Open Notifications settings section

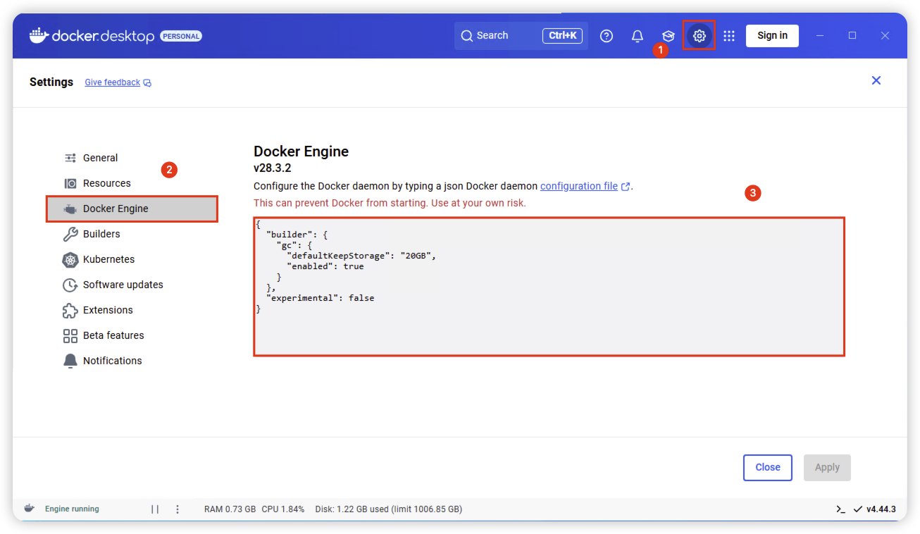(113, 361)
